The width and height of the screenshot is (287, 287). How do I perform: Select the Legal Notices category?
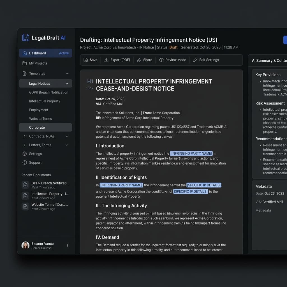[x=46, y=84]
